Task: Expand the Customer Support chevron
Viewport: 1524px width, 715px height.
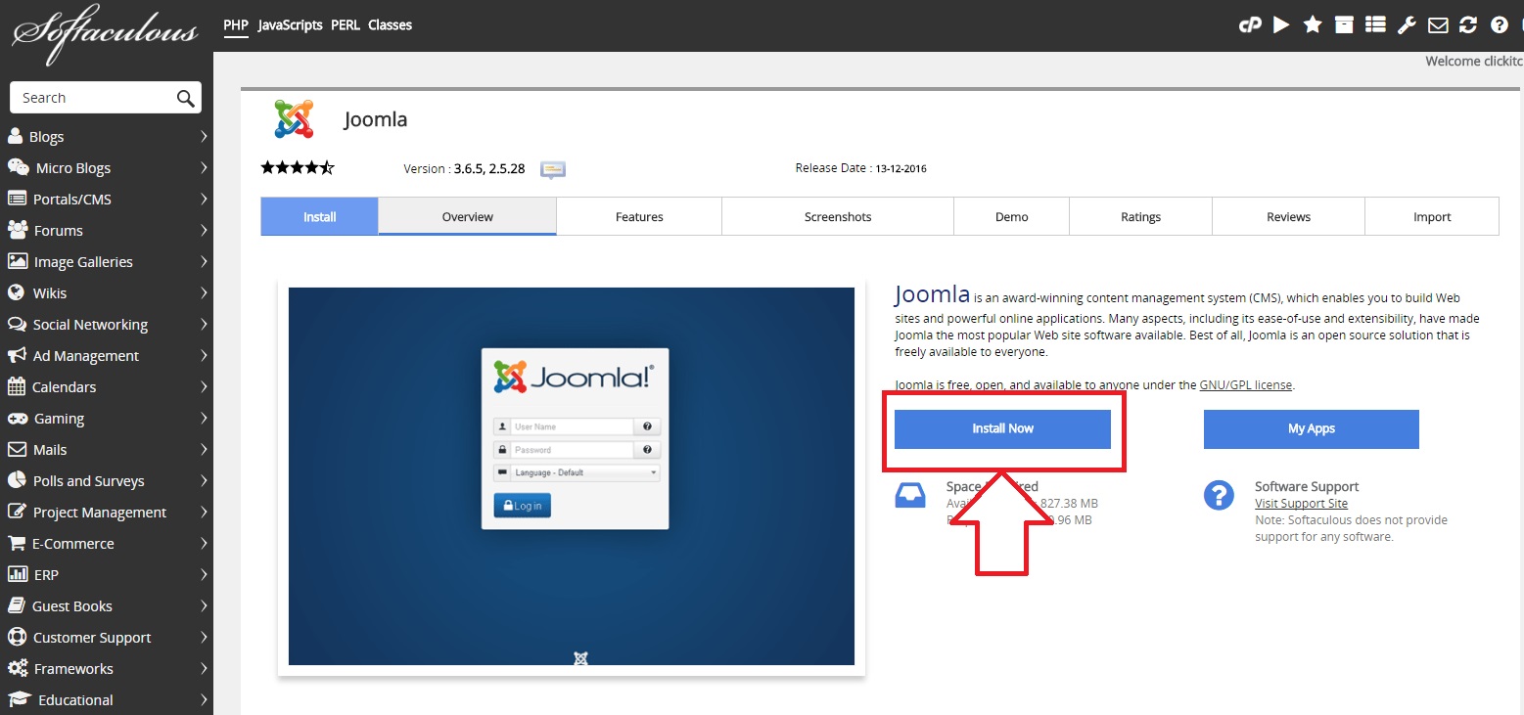Action: (x=204, y=637)
